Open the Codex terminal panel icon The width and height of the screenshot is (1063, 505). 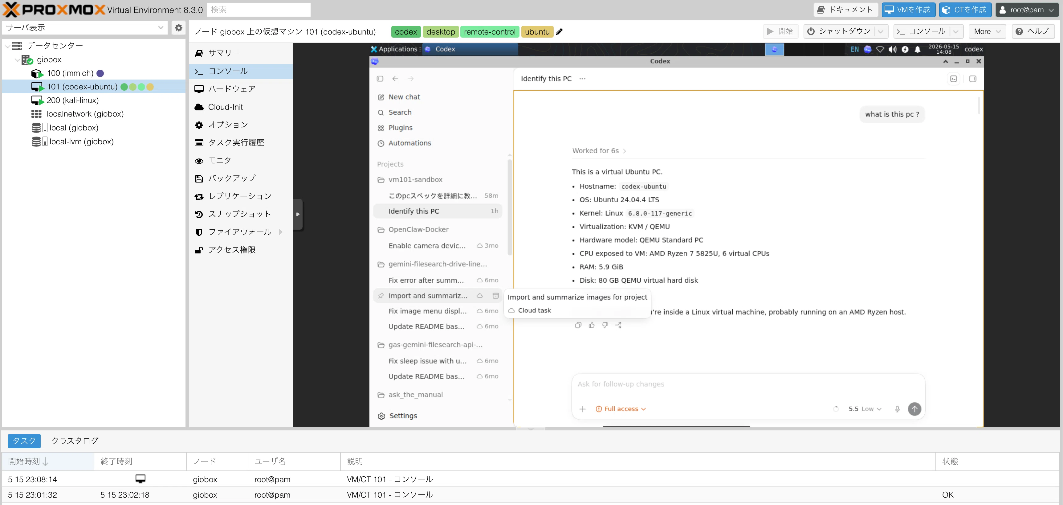click(x=954, y=78)
